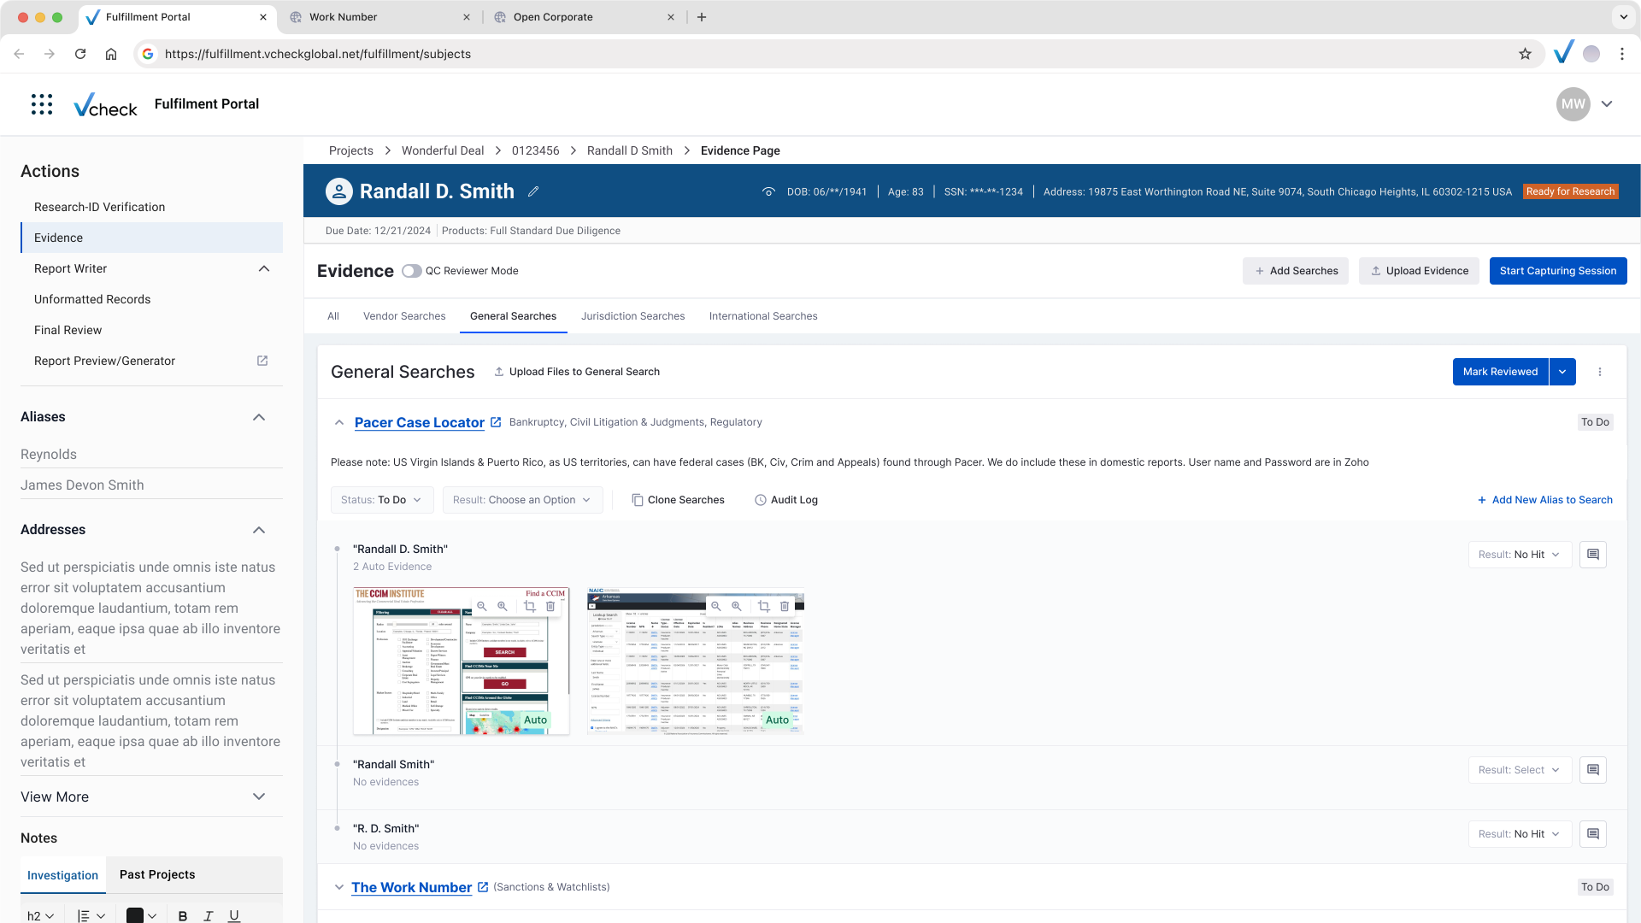This screenshot has height=923, width=1641.
Task: Collapse the Pacer Case Locator section
Action: pyautogui.click(x=339, y=422)
